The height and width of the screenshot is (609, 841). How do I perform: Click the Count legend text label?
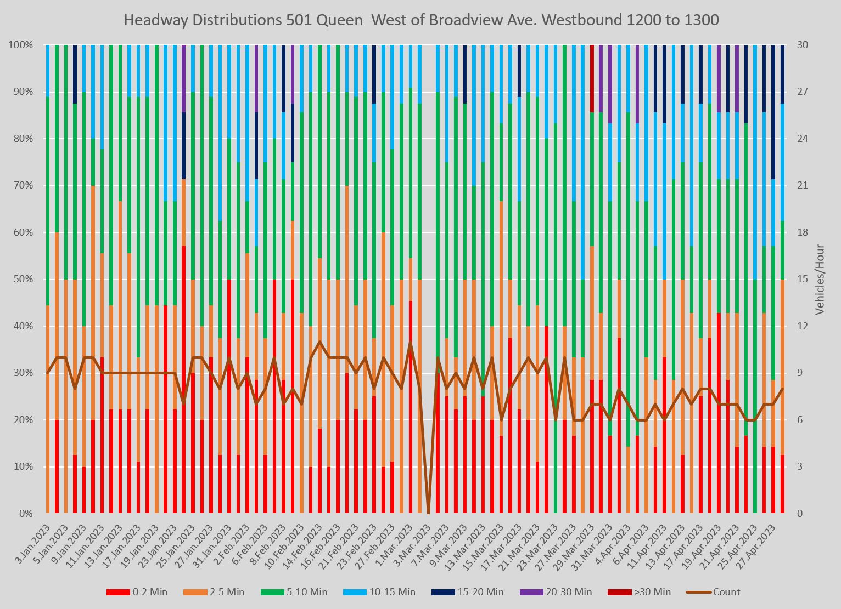pos(726,592)
